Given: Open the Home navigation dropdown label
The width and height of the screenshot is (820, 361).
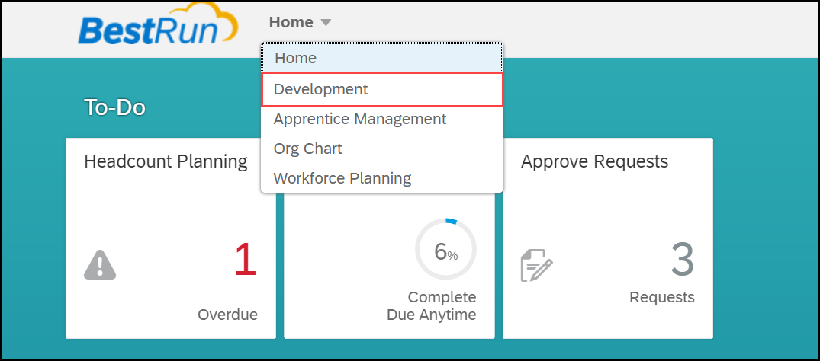Looking at the screenshot, I should pos(291,22).
